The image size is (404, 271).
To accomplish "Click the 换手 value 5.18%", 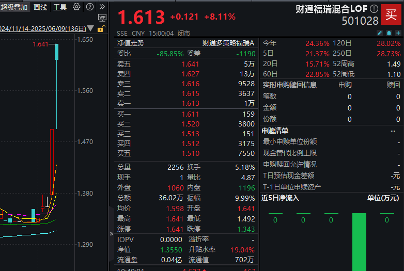I will (245, 167).
